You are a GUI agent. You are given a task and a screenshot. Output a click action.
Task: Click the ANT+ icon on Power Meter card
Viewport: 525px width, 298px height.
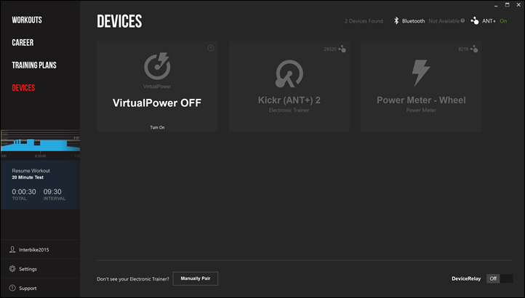pos(474,49)
